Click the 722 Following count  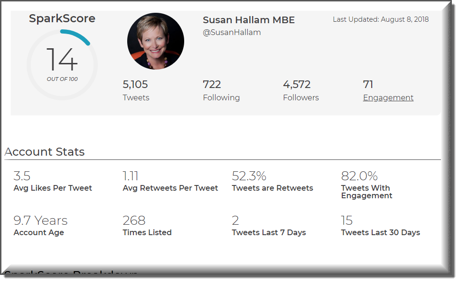tap(221, 90)
